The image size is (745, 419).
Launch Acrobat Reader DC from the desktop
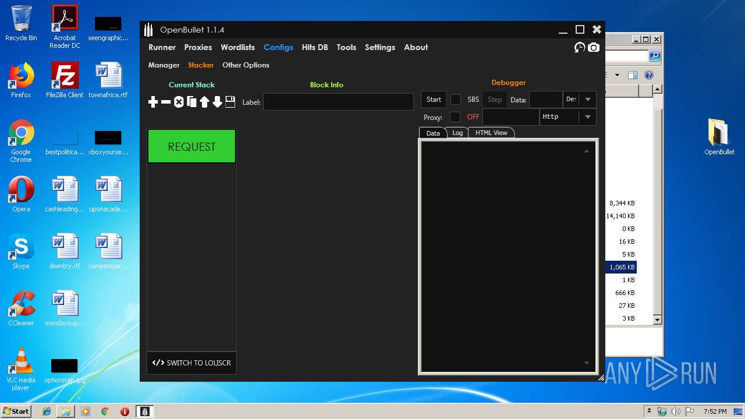point(65,27)
